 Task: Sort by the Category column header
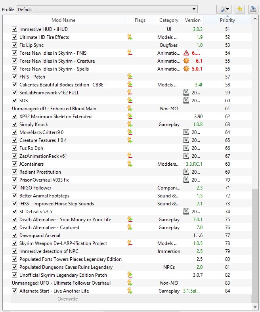[x=169, y=20]
